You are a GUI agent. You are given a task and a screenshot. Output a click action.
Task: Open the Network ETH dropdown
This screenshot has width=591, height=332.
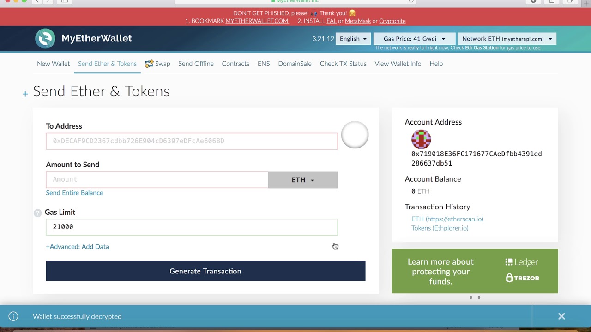507,39
